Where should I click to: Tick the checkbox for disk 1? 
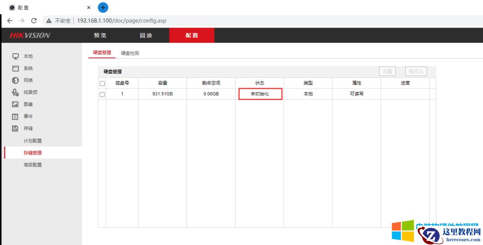(102, 94)
